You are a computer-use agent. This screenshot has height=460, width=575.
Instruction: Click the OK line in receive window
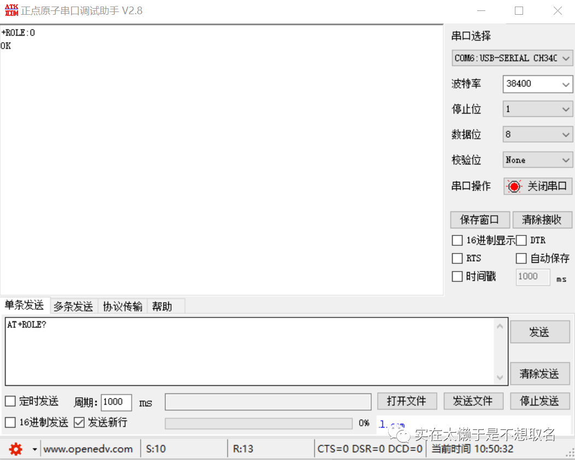(6, 46)
